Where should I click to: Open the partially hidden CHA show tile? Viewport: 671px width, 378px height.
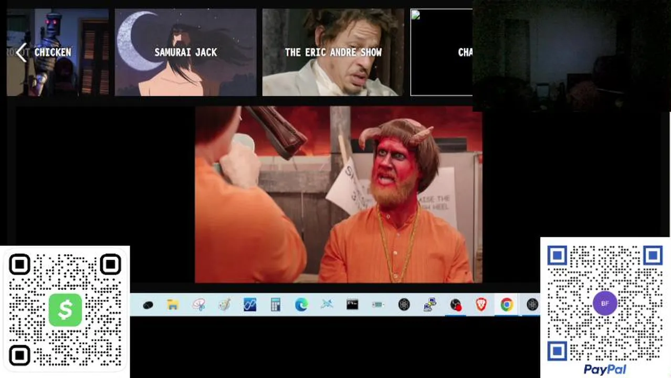click(x=442, y=52)
